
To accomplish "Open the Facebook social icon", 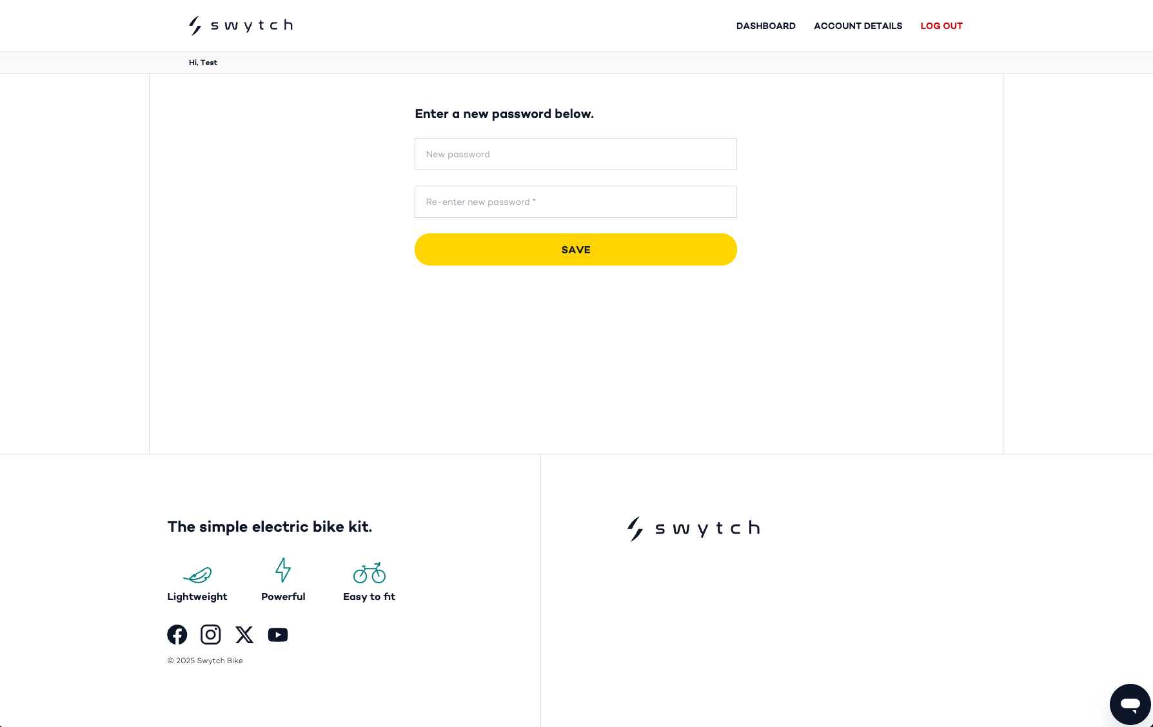I will point(177,635).
